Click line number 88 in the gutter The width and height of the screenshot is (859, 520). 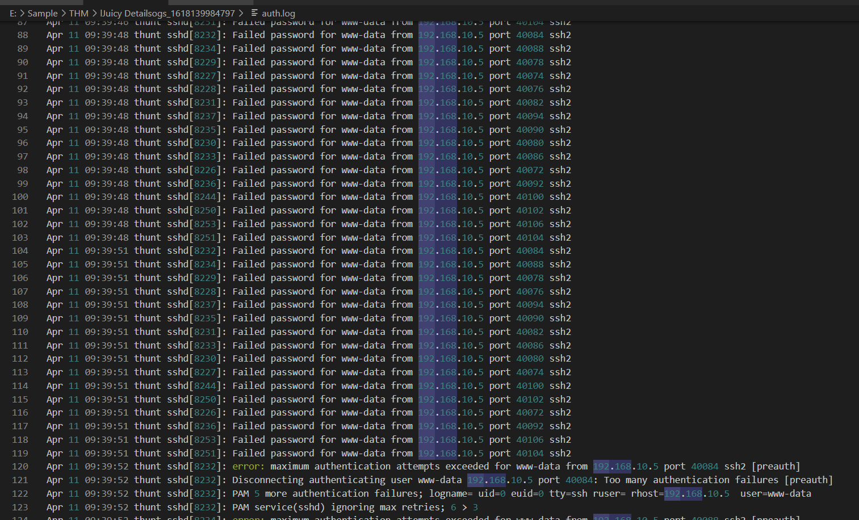pyautogui.click(x=22, y=35)
